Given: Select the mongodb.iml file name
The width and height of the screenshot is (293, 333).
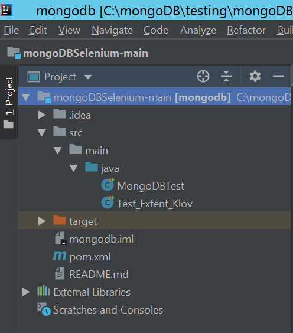Looking at the screenshot, I should pyautogui.click(x=102, y=239).
